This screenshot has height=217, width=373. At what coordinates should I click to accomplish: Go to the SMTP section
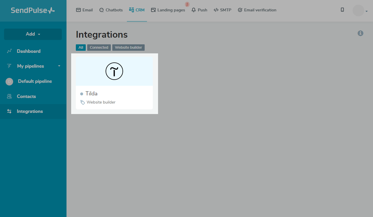[223, 10]
